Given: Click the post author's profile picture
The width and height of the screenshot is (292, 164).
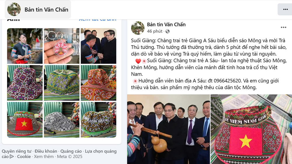Looking at the screenshot, I should (x=138, y=28).
